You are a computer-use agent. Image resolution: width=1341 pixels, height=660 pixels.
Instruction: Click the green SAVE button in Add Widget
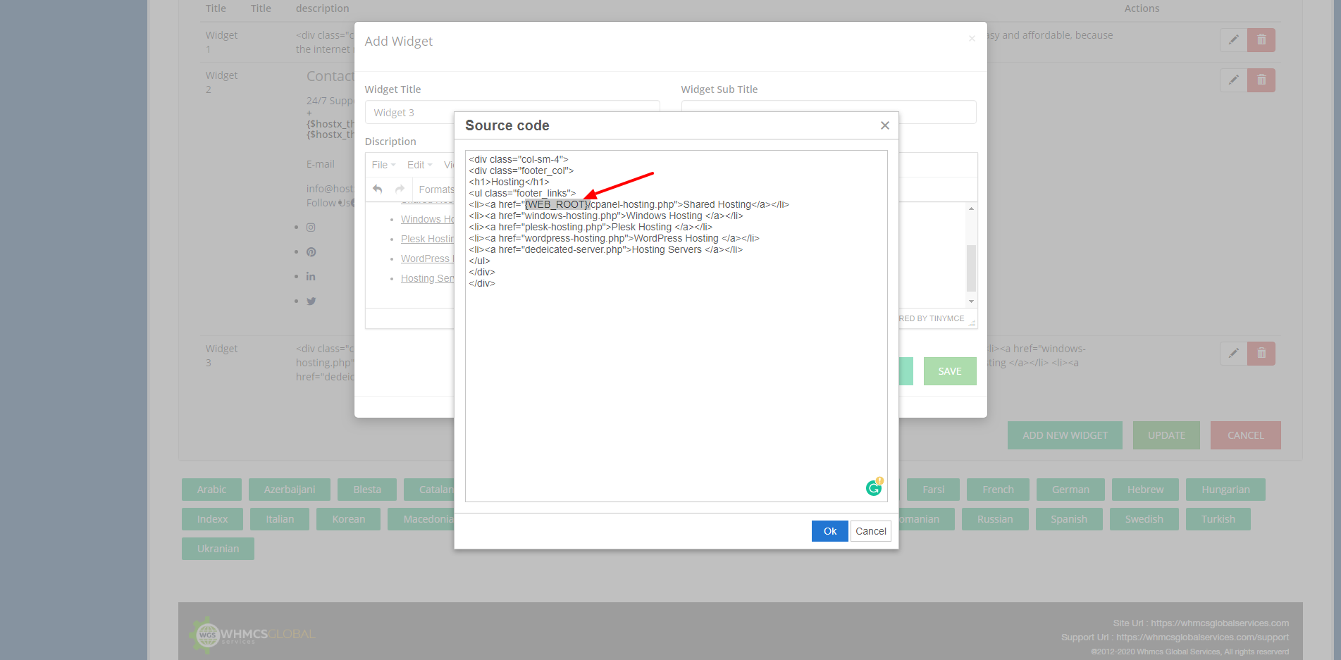(949, 371)
